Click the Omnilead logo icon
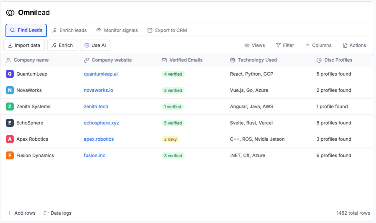This screenshot has width=376, height=223. click(x=10, y=13)
